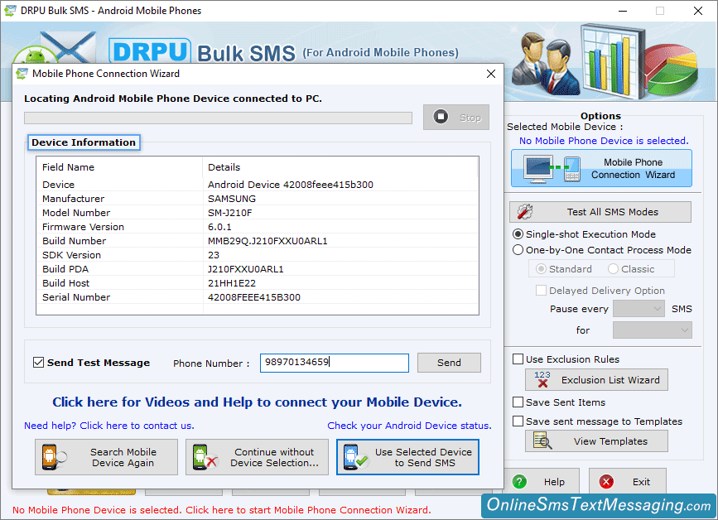The image size is (718, 520).
Task: Click the phone magnifier icon on Search Mobile Device Again
Action: (x=54, y=457)
